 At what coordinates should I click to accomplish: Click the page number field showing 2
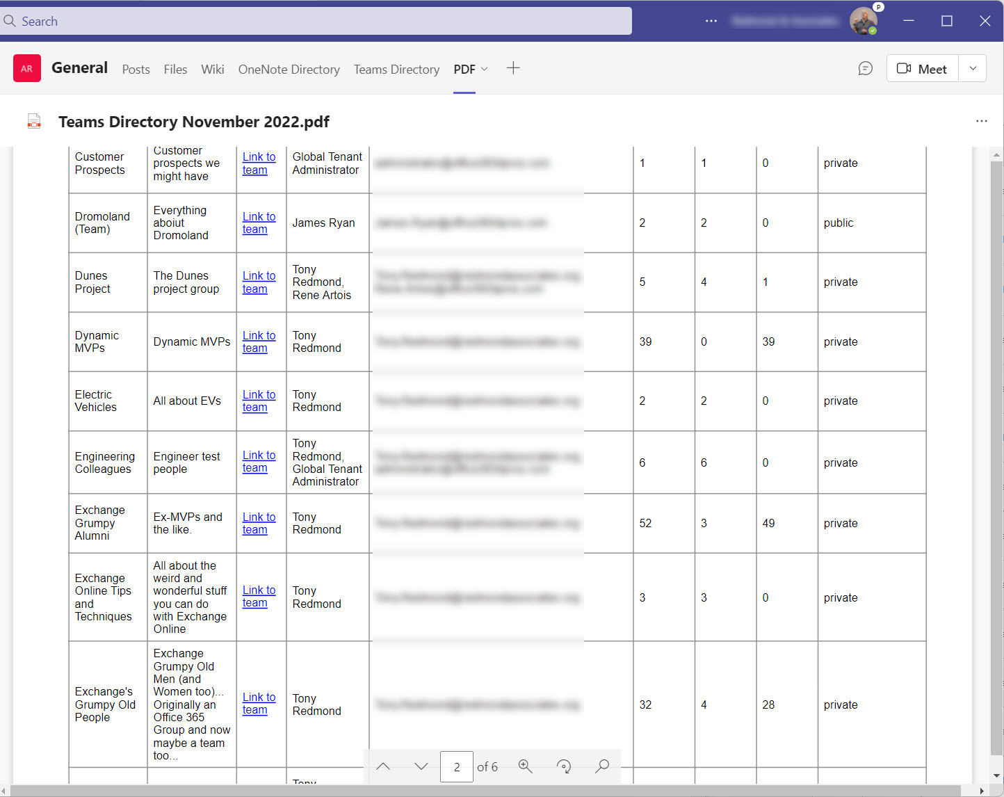pos(457,766)
